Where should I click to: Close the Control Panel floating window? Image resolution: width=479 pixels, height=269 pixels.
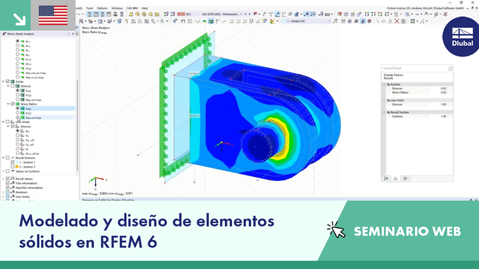click(450, 69)
